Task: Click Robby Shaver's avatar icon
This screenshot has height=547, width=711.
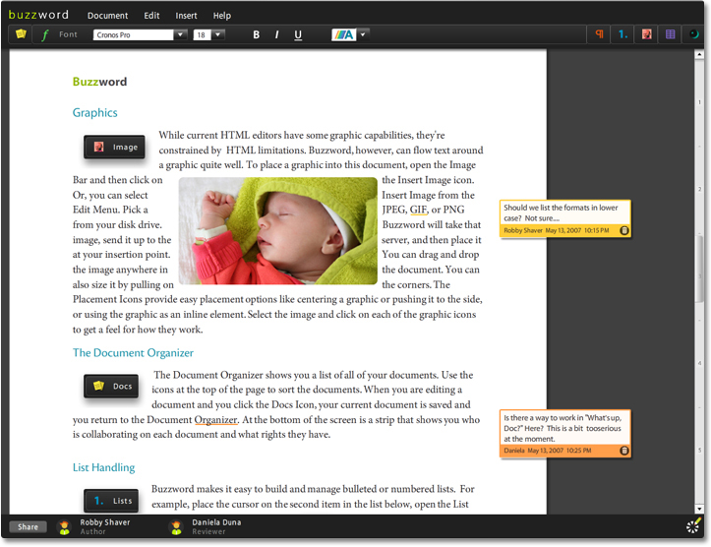Action: pos(64,527)
